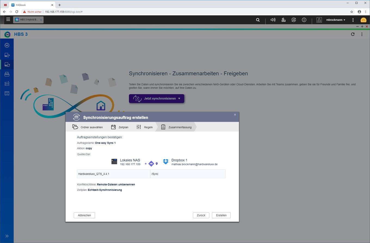370x243 pixels.
Task: Open the Overview gauge in HBS sidebar
Action: [x=7, y=45]
